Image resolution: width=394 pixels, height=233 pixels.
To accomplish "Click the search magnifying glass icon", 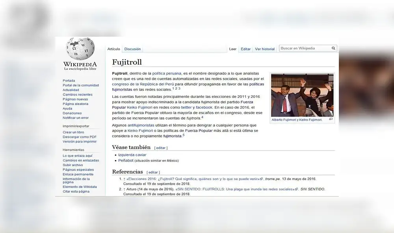I will (333, 48).
